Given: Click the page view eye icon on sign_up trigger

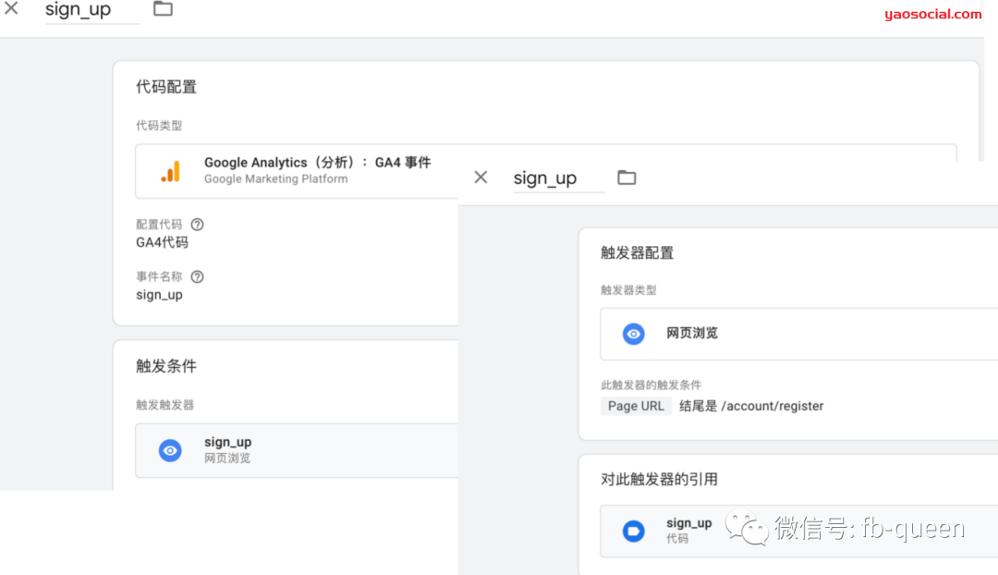Looking at the screenshot, I should [x=172, y=450].
